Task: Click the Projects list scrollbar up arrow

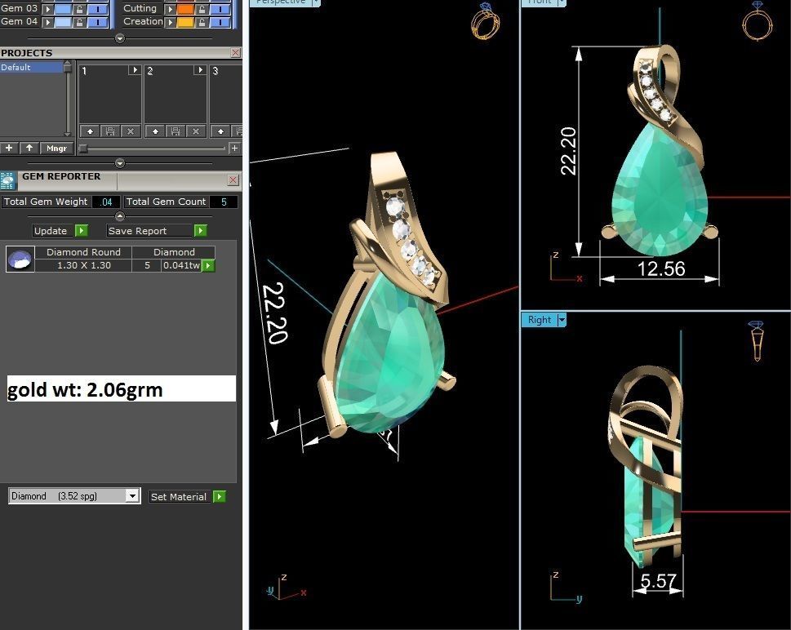Action: [x=68, y=64]
